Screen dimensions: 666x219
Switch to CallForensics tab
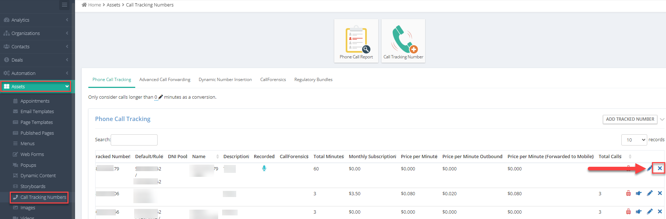[x=273, y=80]
